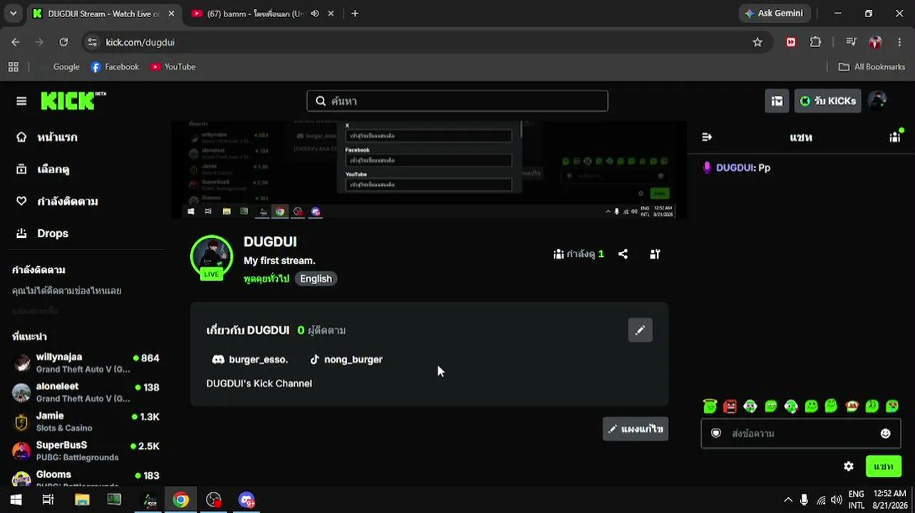The height and width of the screenshot is (513, 915).
Task: Bookmark this page with the star icon
Action: [x=758, y=42]
